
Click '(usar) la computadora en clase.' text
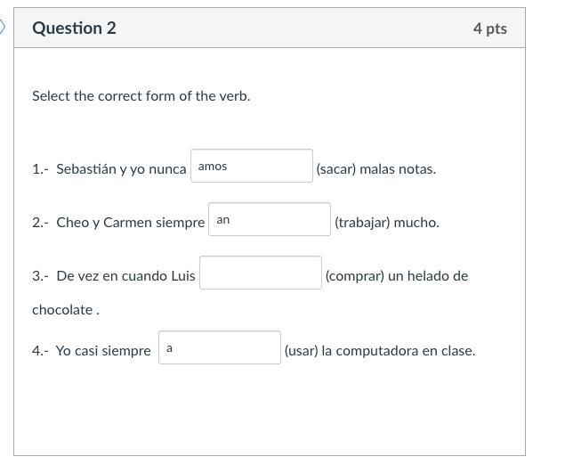point(379,351)
